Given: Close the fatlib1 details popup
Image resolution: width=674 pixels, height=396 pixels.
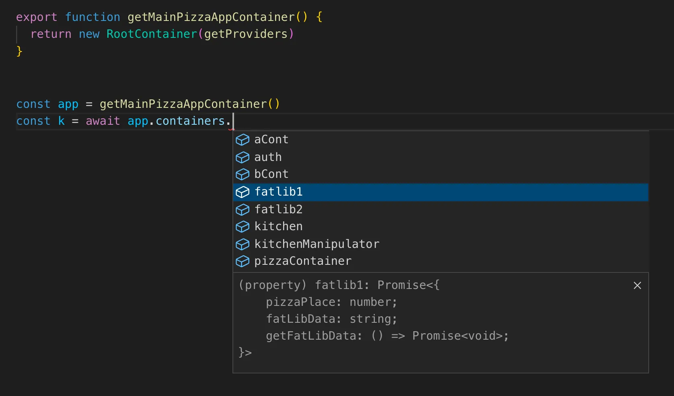Looking at the screenshot, I should (637, 285).
